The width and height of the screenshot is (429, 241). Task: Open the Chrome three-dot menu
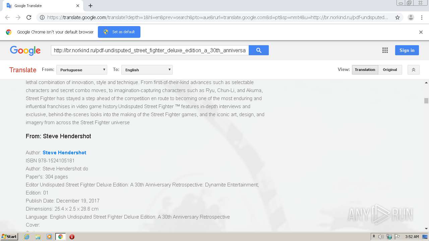point(422,17)
